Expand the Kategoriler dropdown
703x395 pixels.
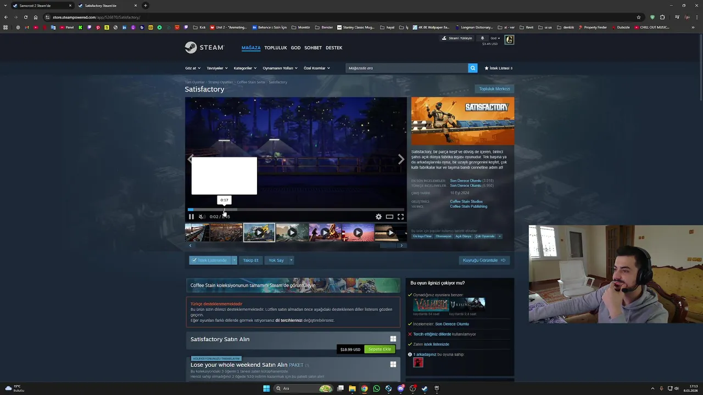pyautogui.click(x=245, y=68)
